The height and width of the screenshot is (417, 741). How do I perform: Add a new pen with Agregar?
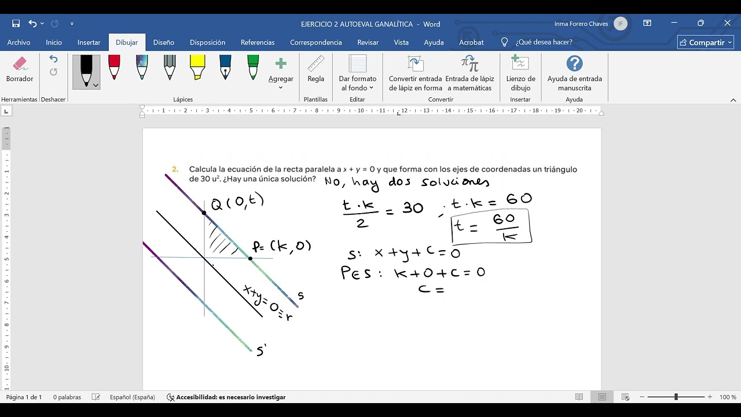coord(281,73)
